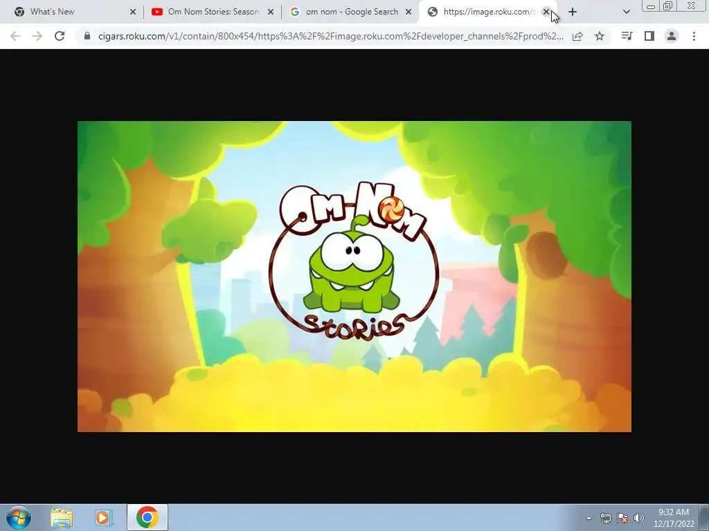Open a new tab with plus button

tap(573, 12)
